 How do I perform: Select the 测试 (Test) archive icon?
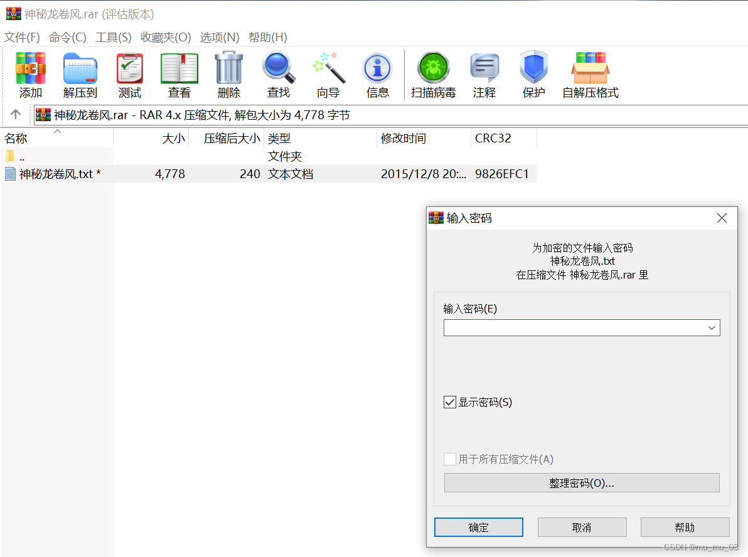[129, 73]
